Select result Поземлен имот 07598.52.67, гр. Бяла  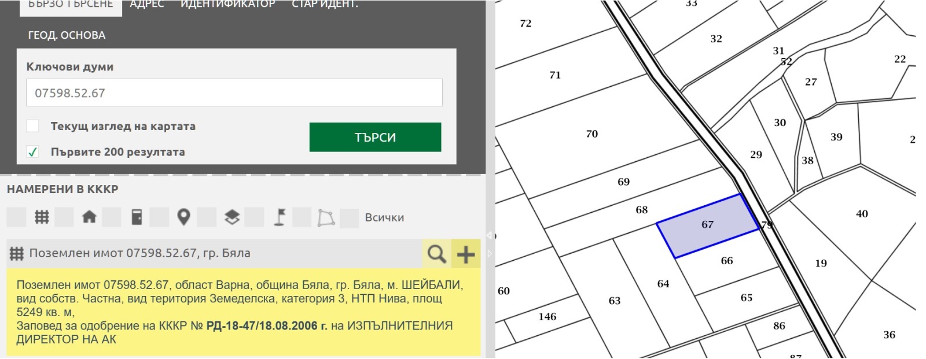[x=139, y=253]
